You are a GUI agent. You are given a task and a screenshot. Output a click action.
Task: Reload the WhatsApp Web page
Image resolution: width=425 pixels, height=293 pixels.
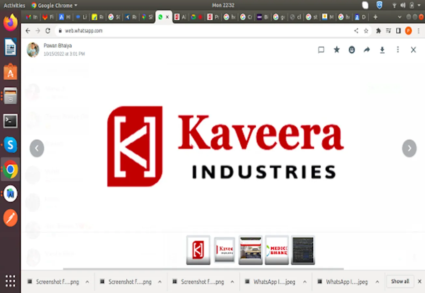pos(48,31)
